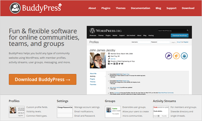Click the Favorite button in activity thumbnail
The width and height of the screenshot is (202, 121).
tap(164, 116)
